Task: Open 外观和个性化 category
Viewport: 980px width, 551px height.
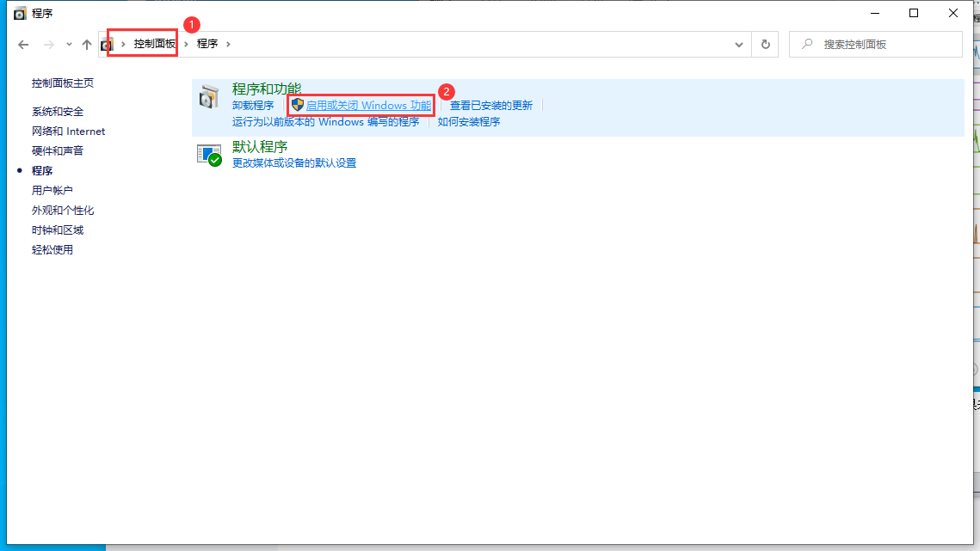Action: point(63,211)
